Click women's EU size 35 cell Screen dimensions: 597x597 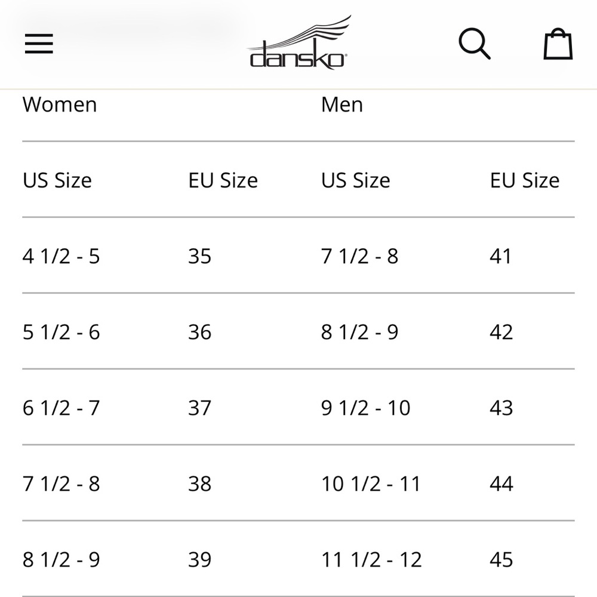pyautogui.click(x=199, y=256)
